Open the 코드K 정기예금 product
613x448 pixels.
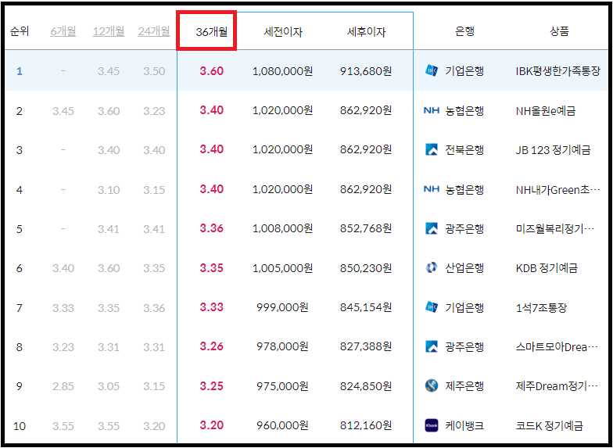[x=549, y=425]
